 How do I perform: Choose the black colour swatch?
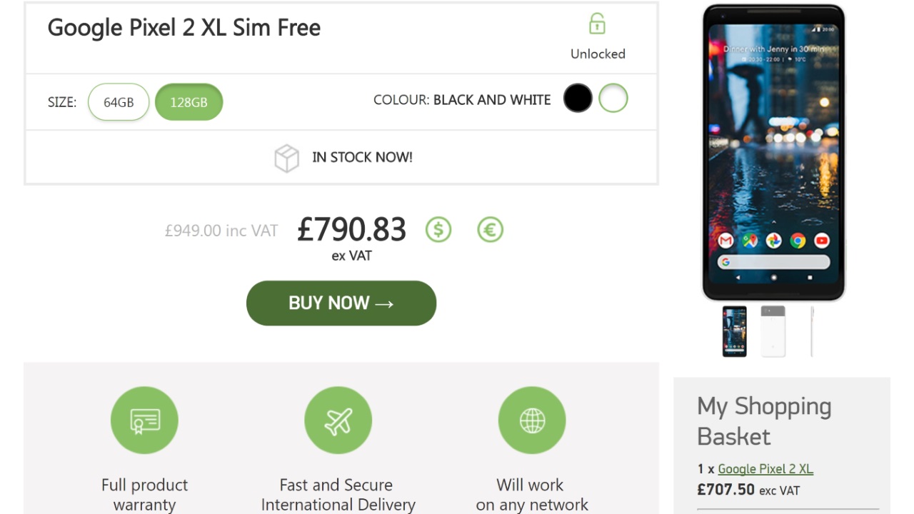(x=578, y=99)
